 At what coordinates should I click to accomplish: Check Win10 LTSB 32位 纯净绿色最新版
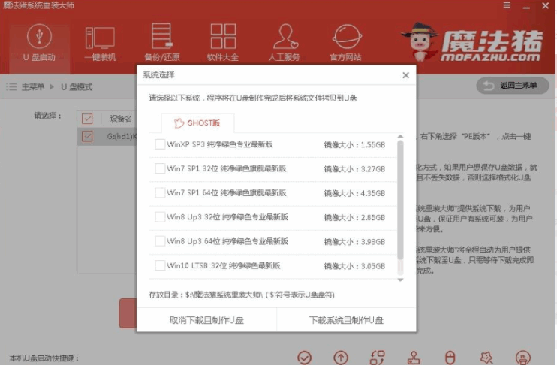coord(160,265)
